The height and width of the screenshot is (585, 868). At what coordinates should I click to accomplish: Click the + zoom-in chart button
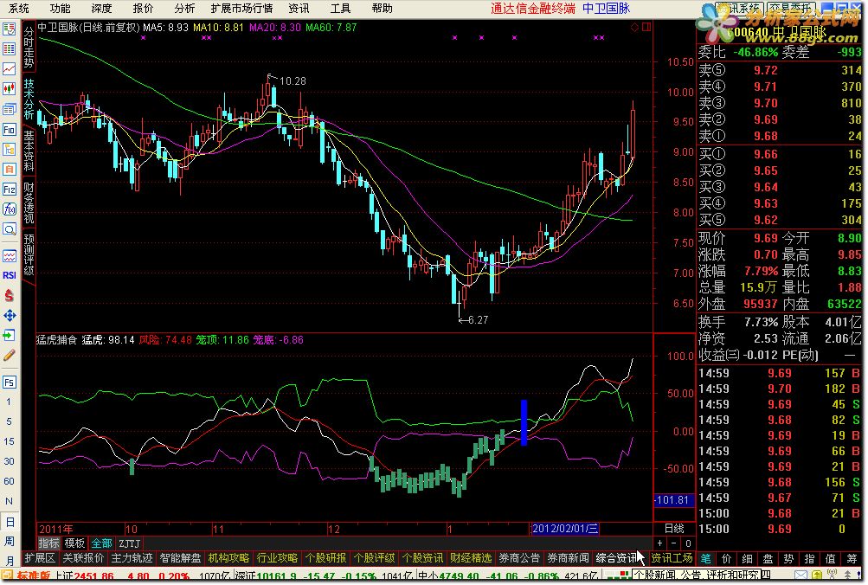pyautogui.click(x=659, y=543)
